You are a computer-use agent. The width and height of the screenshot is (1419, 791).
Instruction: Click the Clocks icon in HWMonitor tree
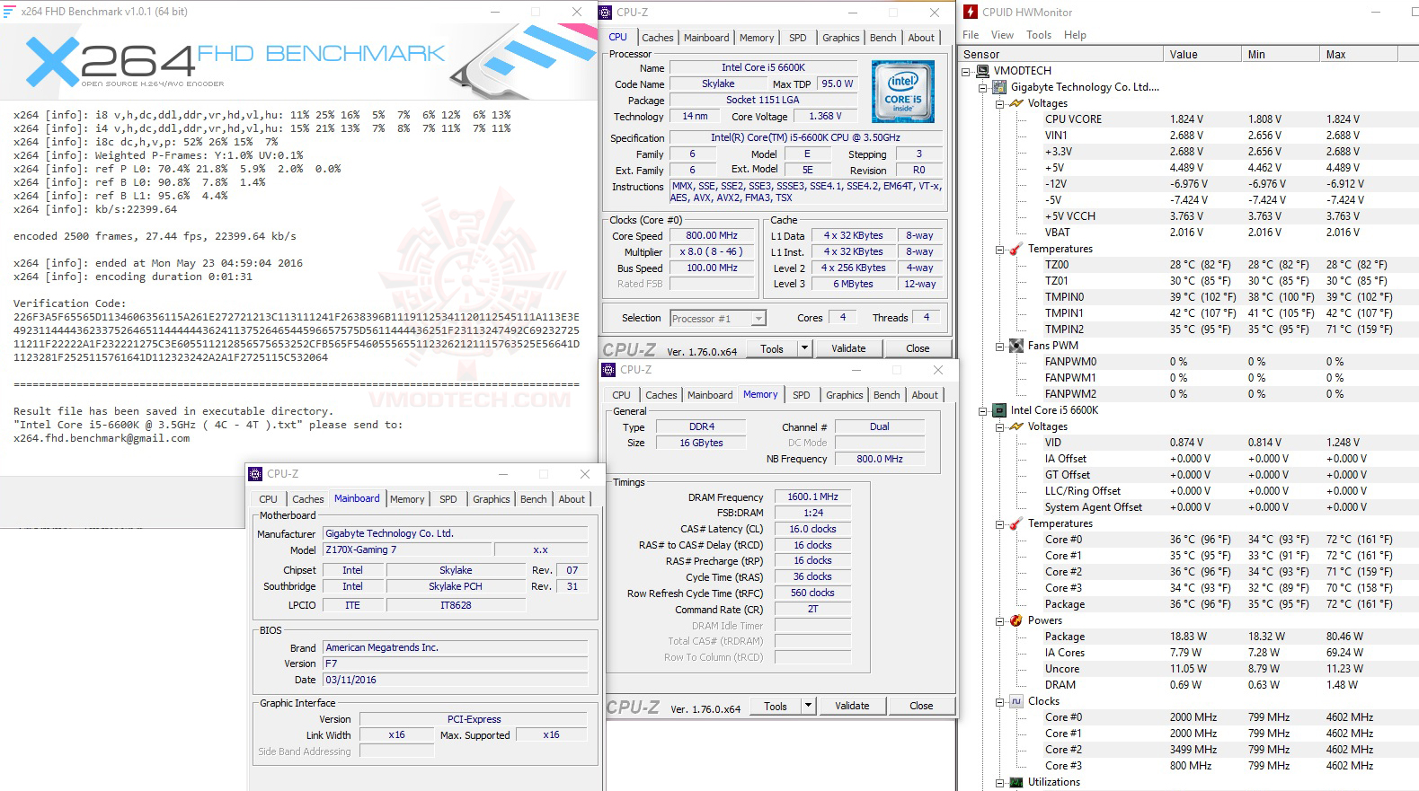(x=1016, y=701)
